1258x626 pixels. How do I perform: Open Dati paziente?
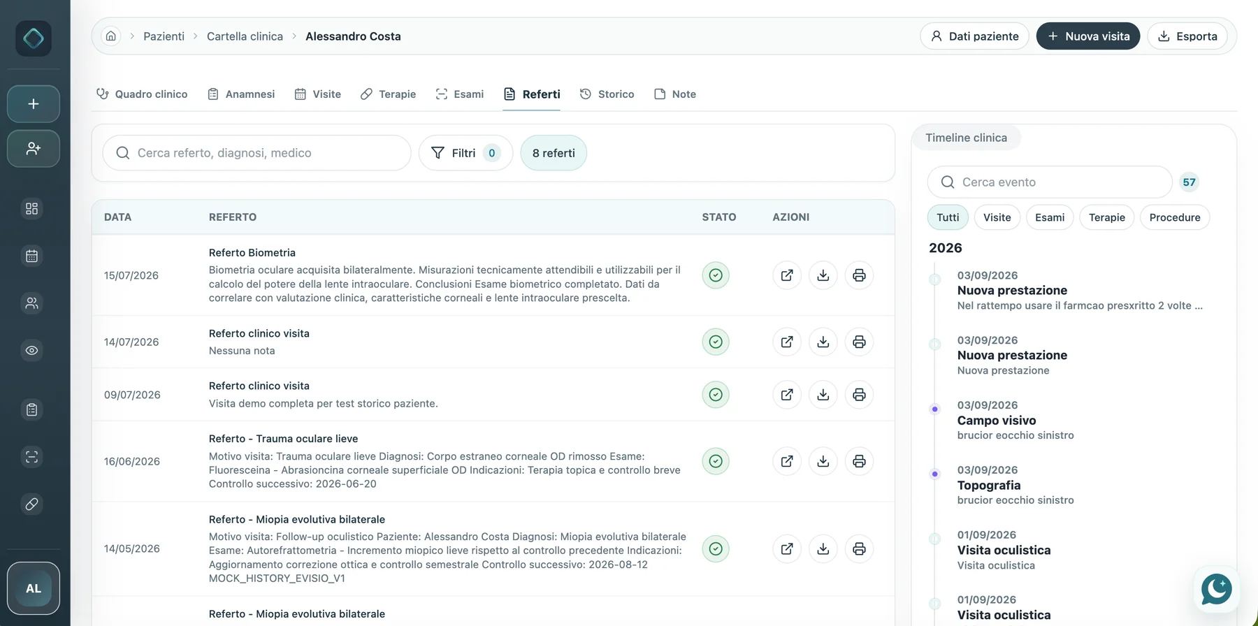pos(974,36)
